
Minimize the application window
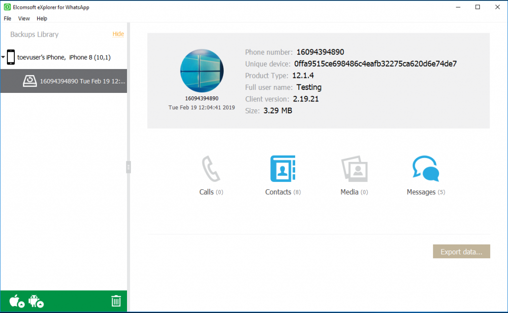pyautogui.click(x=458, y=7)
